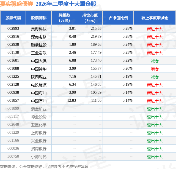Select the 持仓市值(万元) header cell
Viewport: 176px width, 169px height.
pos(90,18)
